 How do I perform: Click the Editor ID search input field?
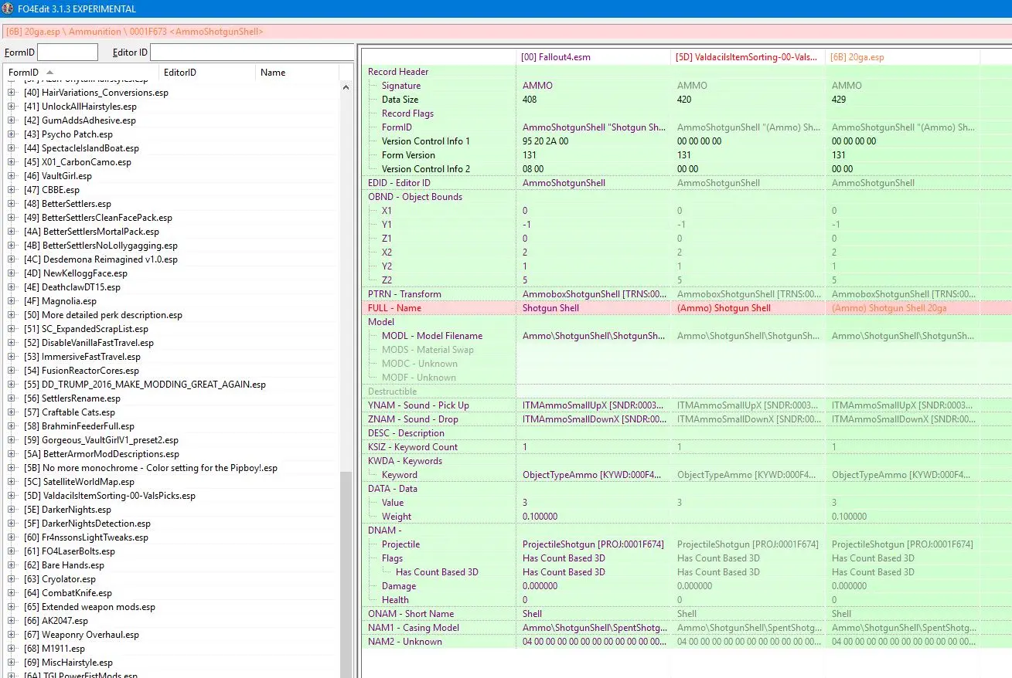pyautogui.click(x=252, y=53)
